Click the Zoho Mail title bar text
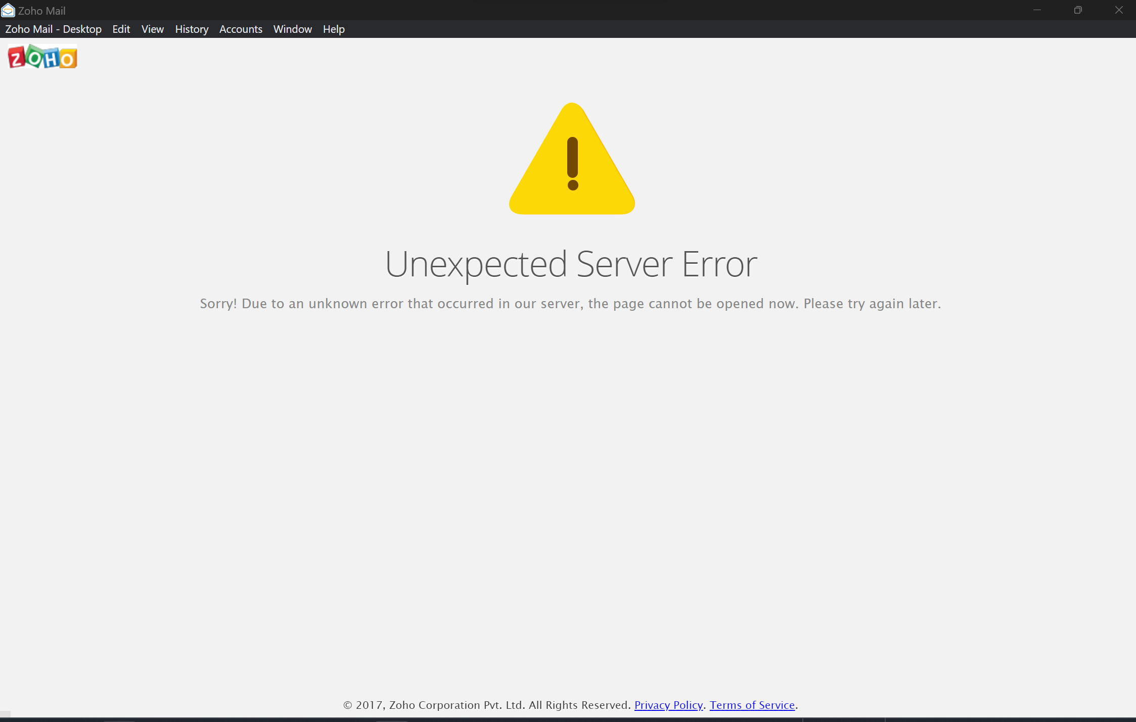1136x722 pixels. pos(42,11)
